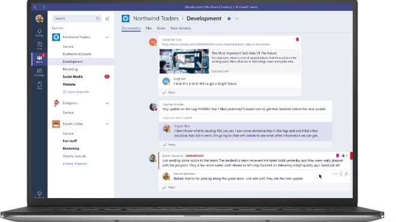Open the Social Media unread badge
Image resolution: width=396 pixels, height=222 pixels.
tap(107, 77)
